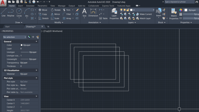Screen dimensions: 199x112
Task: Click Make Current layer button
Action: coord(144,14)
